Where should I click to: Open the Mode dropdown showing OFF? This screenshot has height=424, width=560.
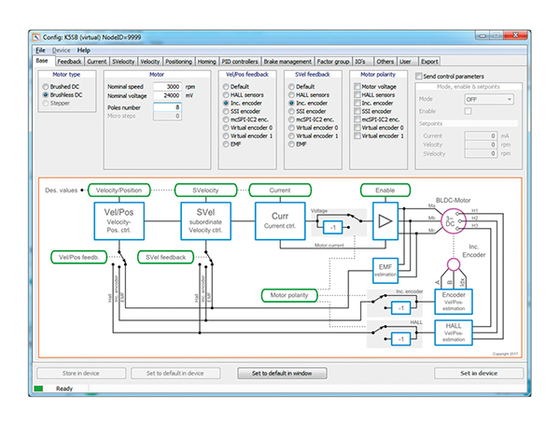click(x=489, y=99)
